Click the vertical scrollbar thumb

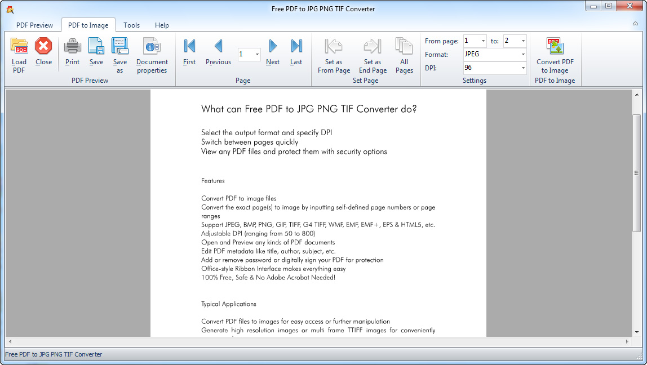[x=637, y=173]
